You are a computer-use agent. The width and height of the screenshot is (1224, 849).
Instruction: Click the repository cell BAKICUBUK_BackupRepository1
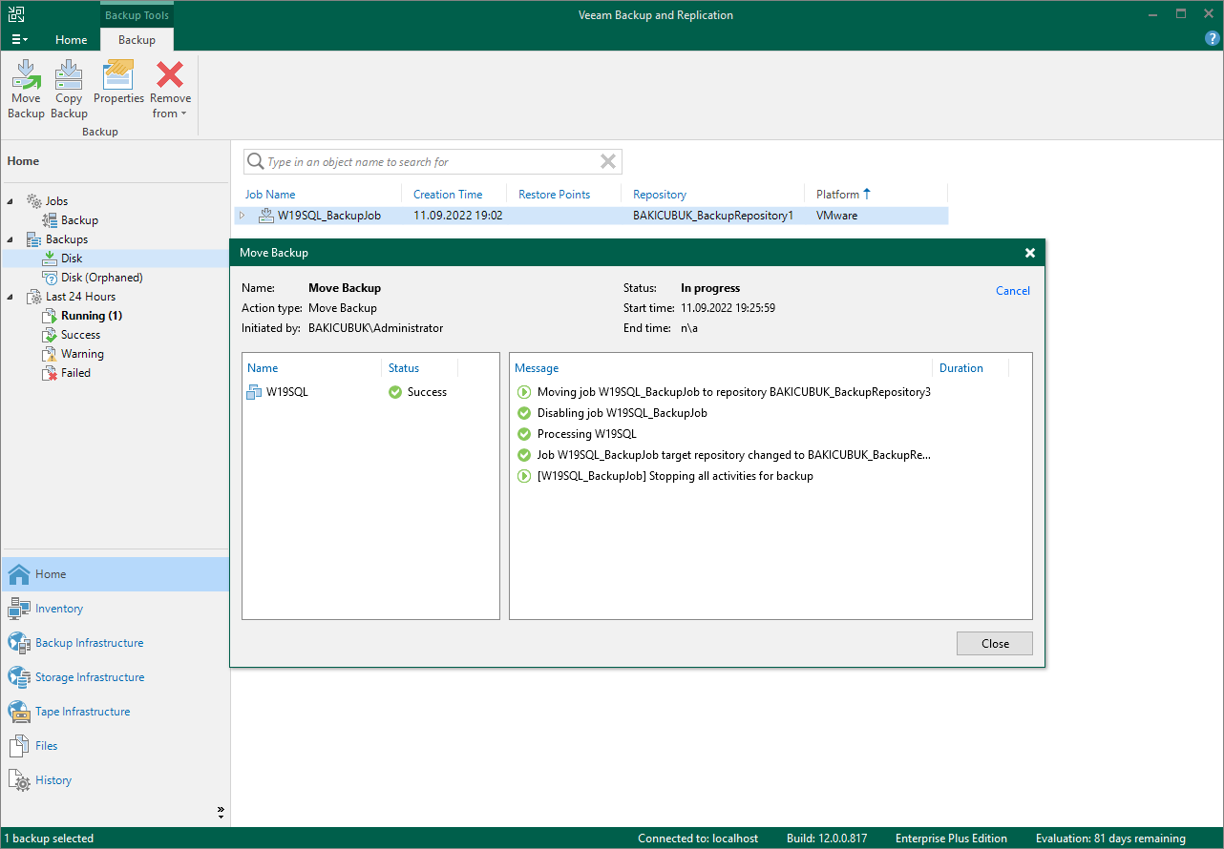click(x=713, y=216)
